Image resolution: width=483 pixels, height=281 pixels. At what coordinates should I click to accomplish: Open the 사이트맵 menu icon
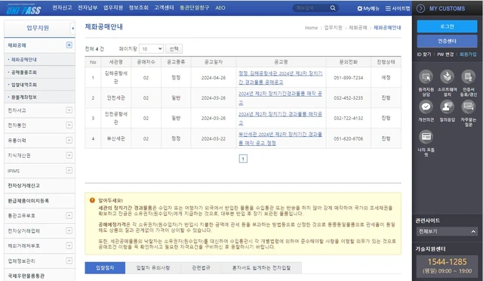click(388, 8)
